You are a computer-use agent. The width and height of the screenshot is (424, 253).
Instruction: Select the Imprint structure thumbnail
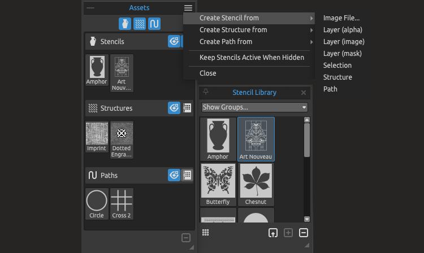97,137
